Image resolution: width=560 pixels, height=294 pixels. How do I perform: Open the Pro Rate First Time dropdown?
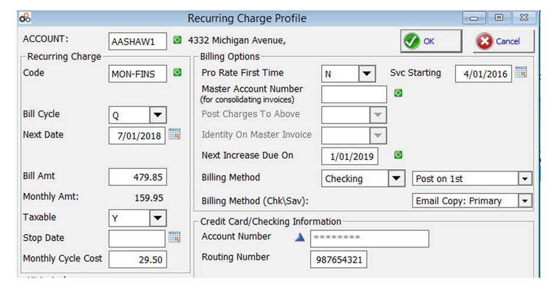[x=367, y=73]
